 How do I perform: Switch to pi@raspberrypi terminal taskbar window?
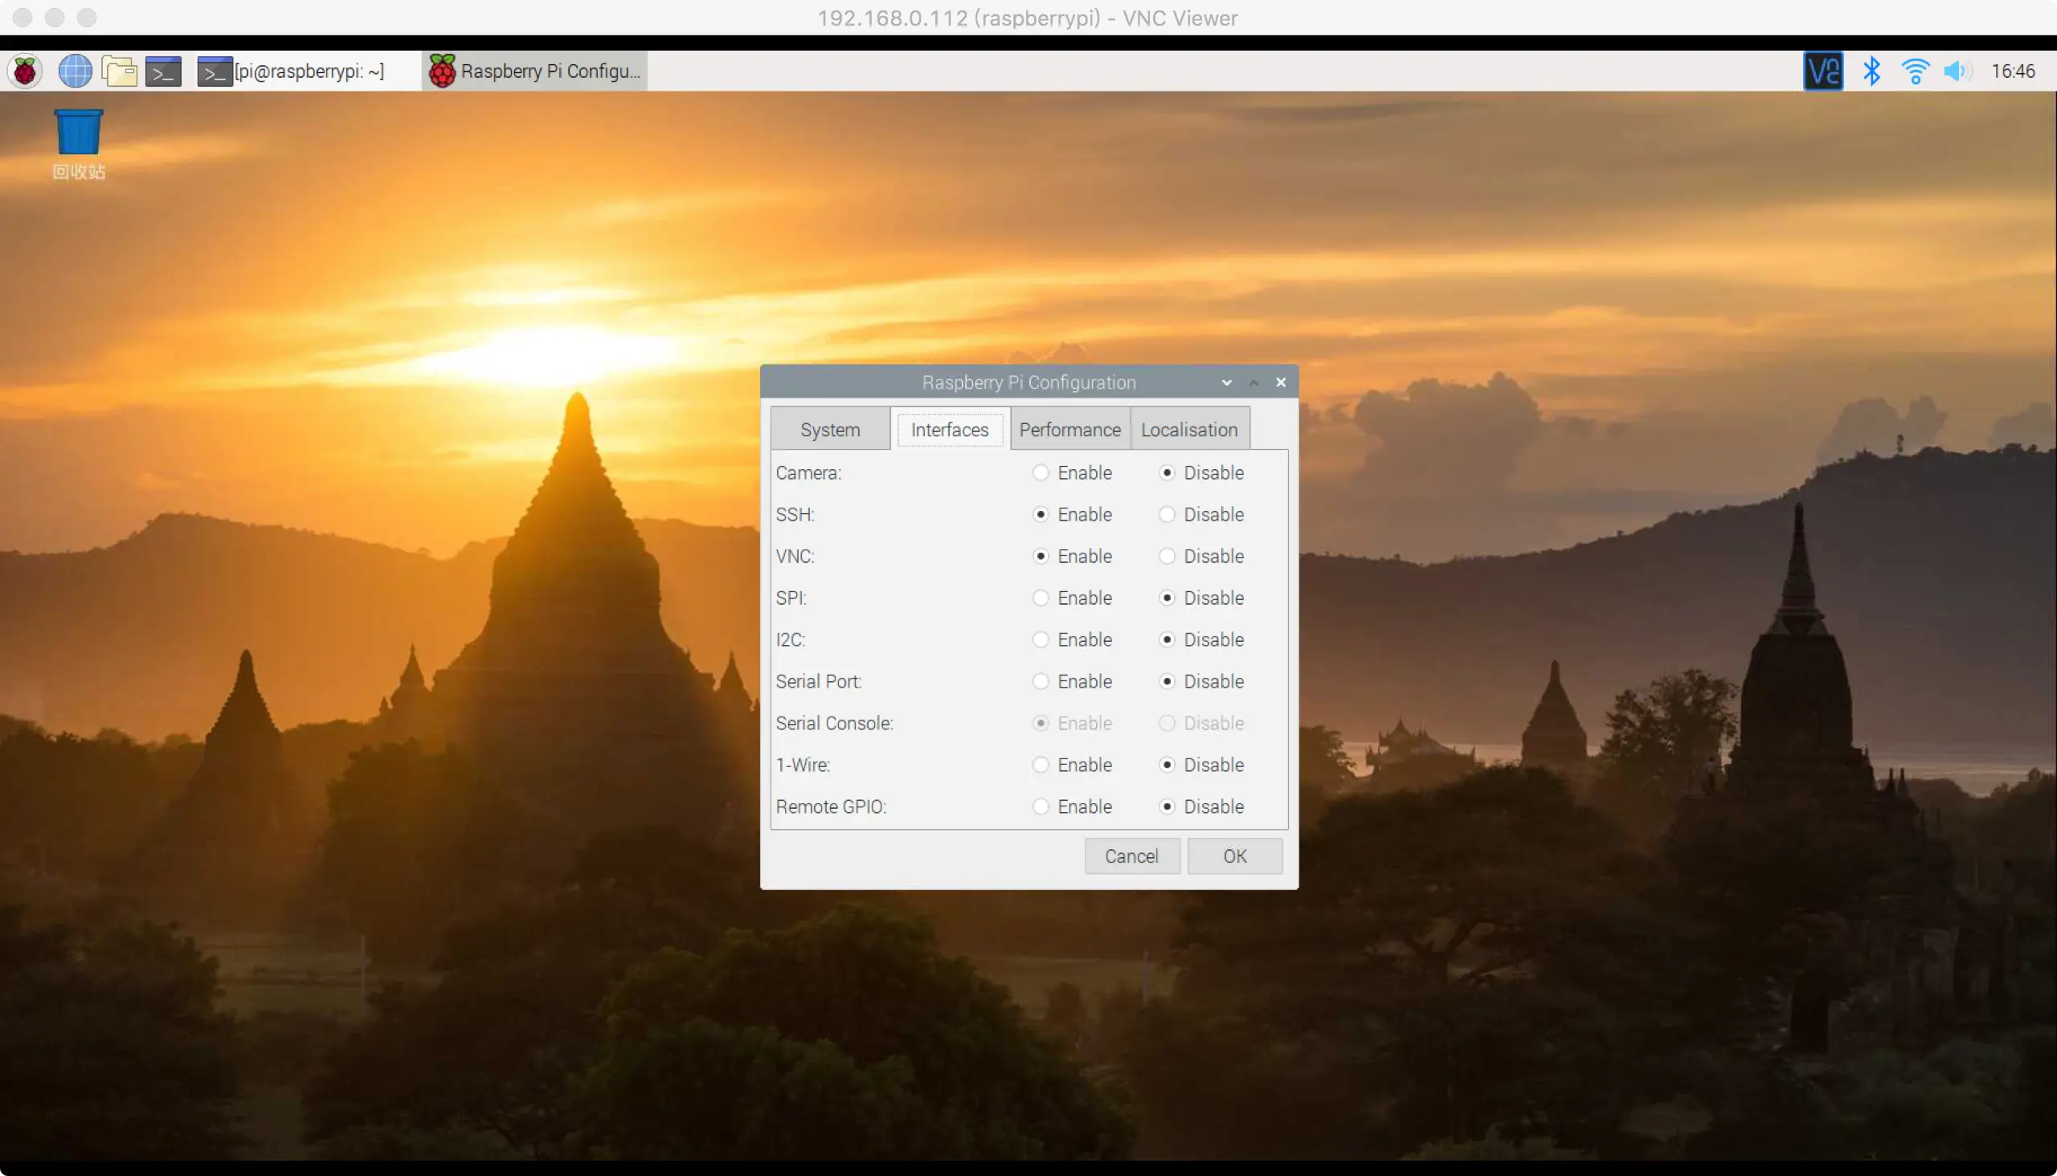coord(292,71)
